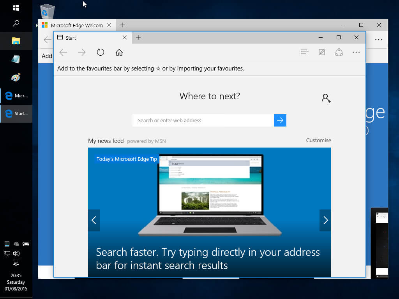Click the tablet-like tray icon left of OneDrive
Viewport: 399px width, 299px height.
7,244
